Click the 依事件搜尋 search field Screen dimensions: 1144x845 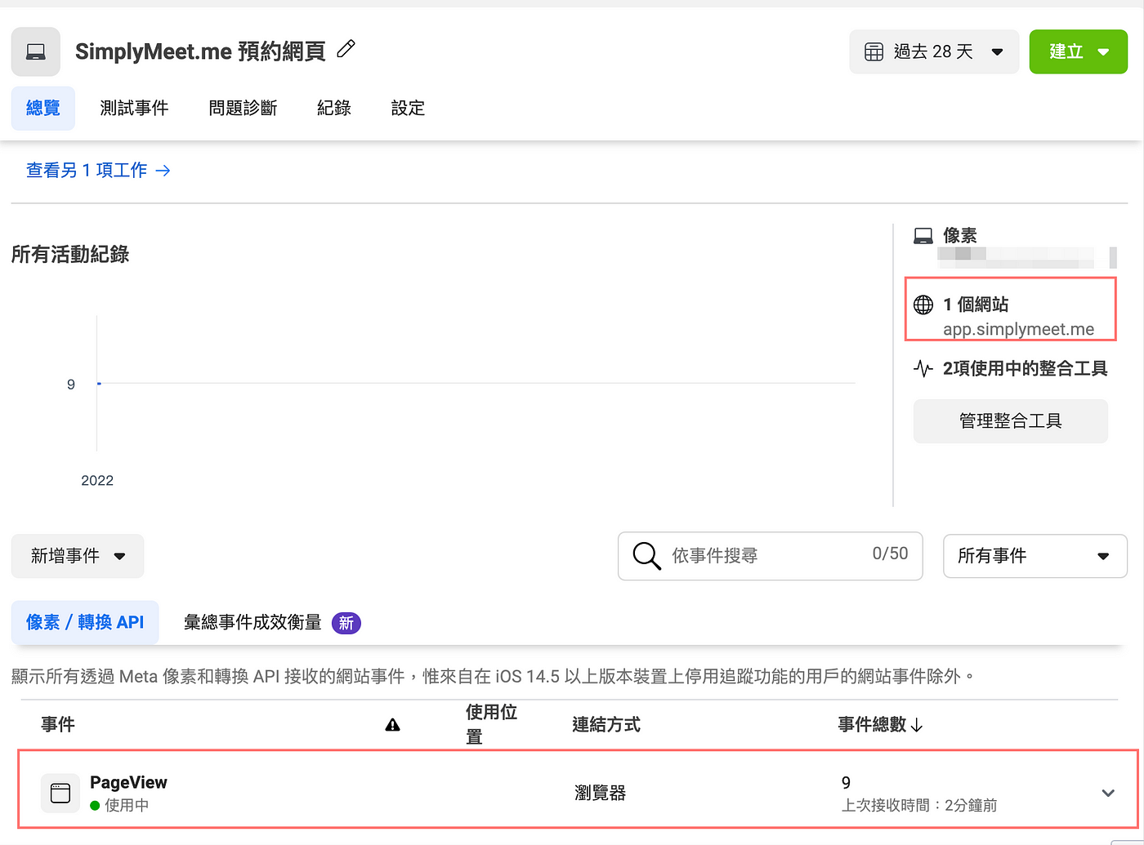click(x=771, y=556)
